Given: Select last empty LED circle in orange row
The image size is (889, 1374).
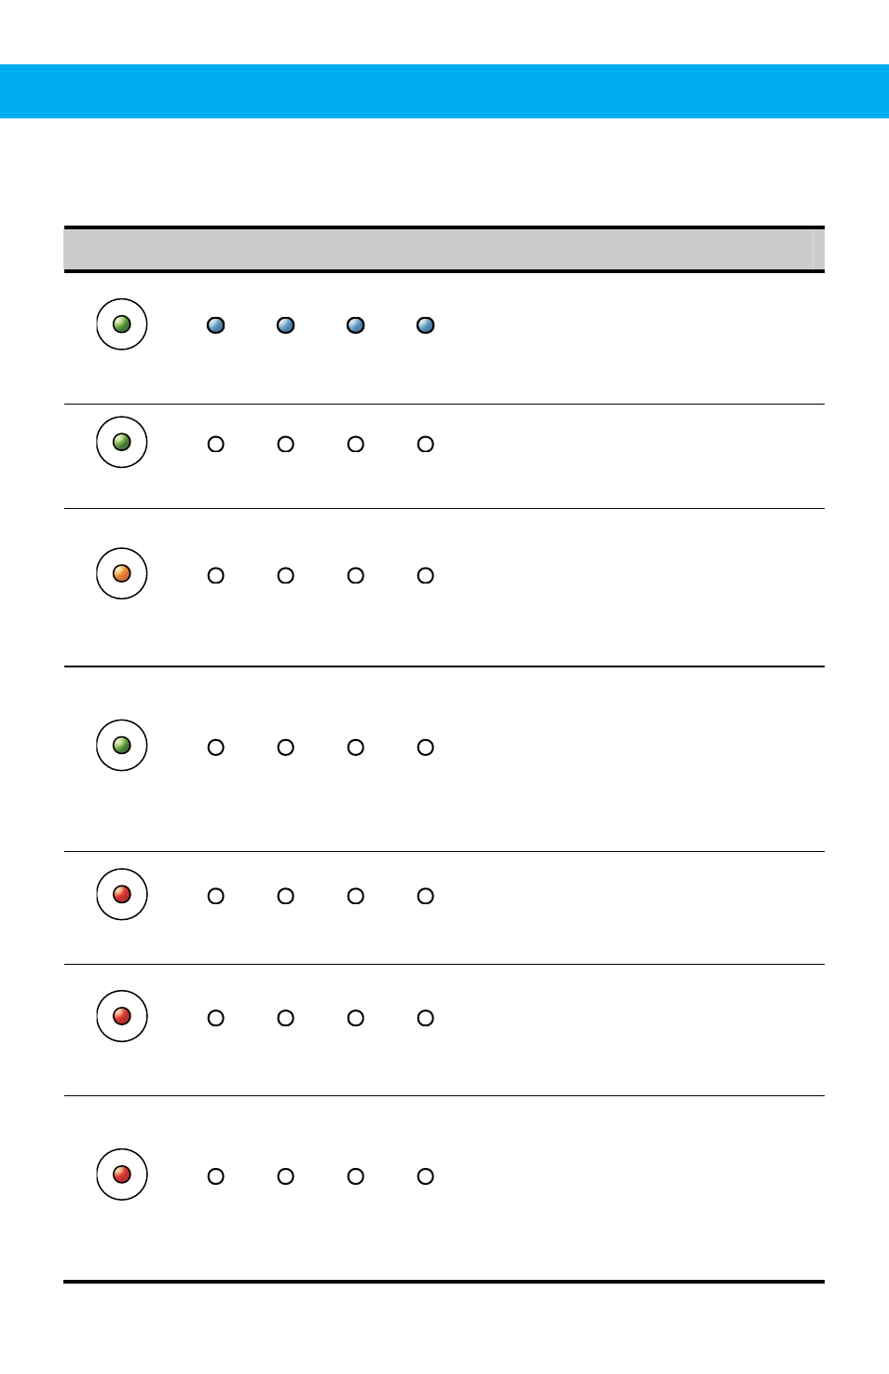Looking at the screenshot, I should (426, 576).
